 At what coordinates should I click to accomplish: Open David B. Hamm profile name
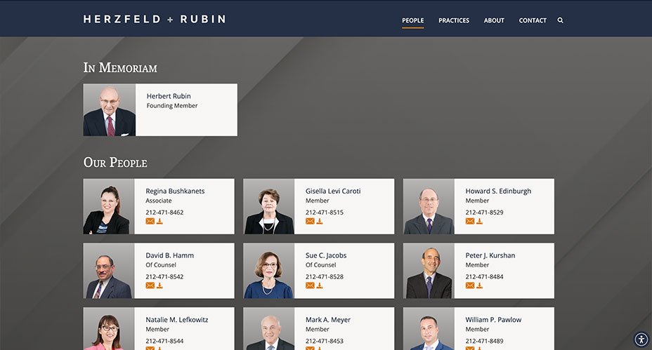(169, 255)
